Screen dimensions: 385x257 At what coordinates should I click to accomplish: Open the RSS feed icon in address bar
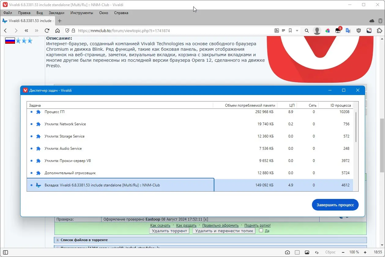(277, 31)
